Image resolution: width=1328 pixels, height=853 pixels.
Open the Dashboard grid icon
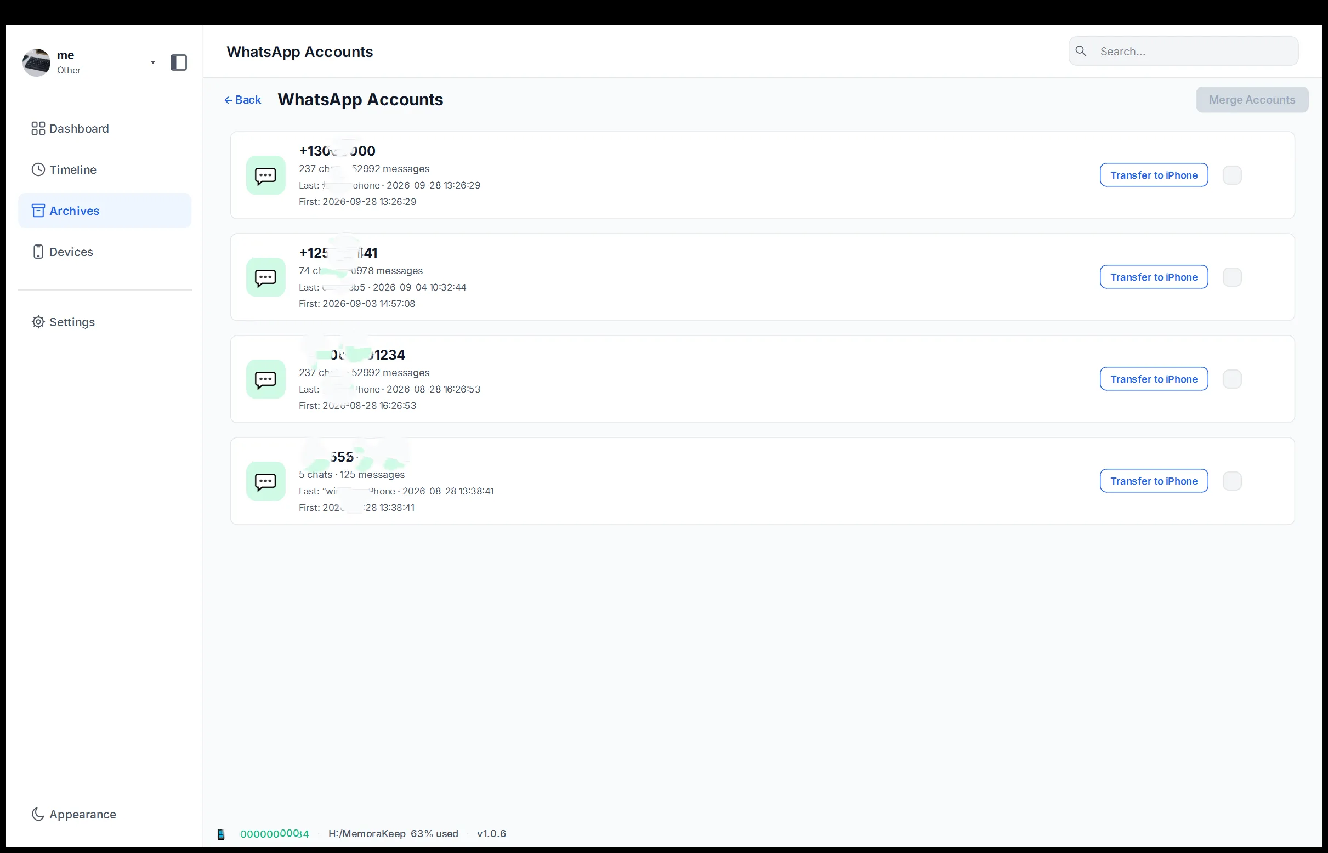38,128
